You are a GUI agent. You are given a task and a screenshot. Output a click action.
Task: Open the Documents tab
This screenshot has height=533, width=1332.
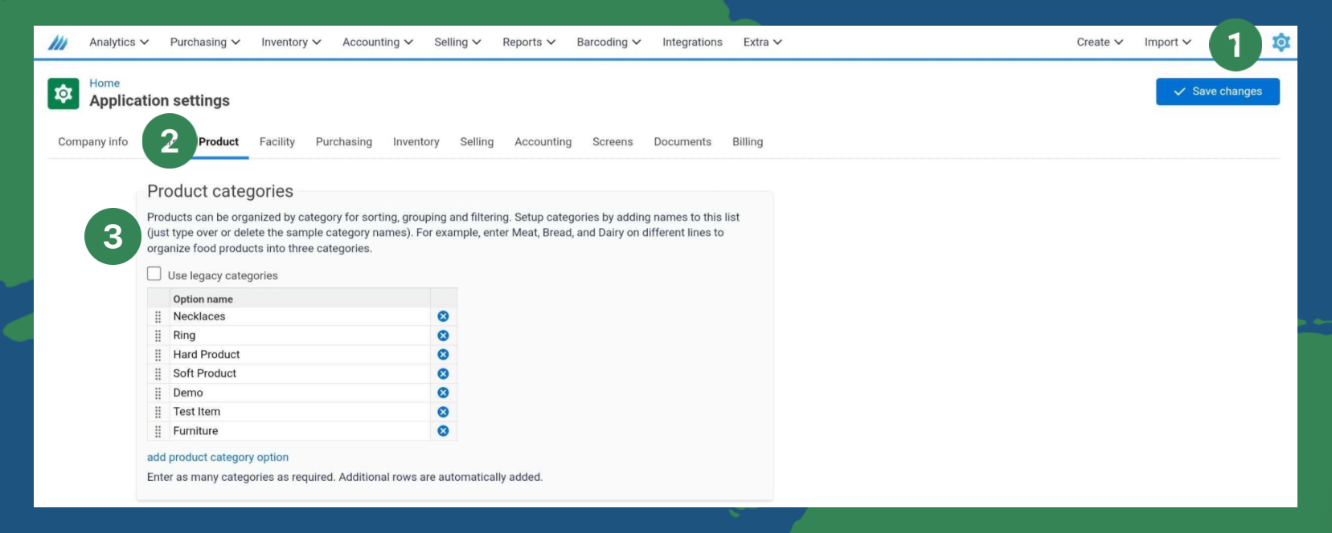click(x=682, y=142)
